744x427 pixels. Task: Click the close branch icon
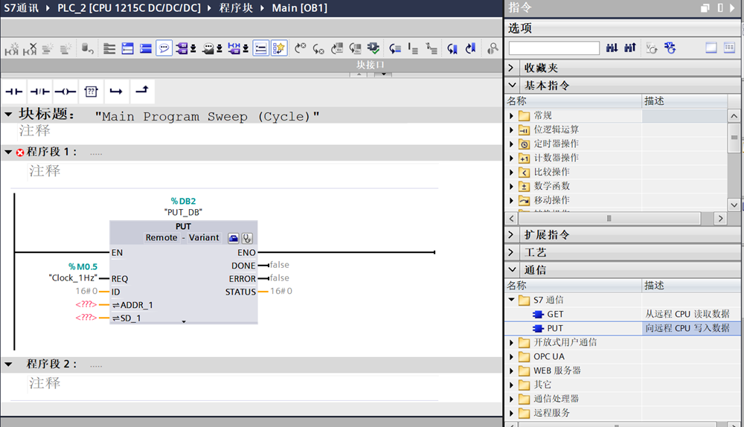141,91
